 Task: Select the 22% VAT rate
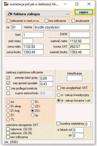click(x=32, y=106)
